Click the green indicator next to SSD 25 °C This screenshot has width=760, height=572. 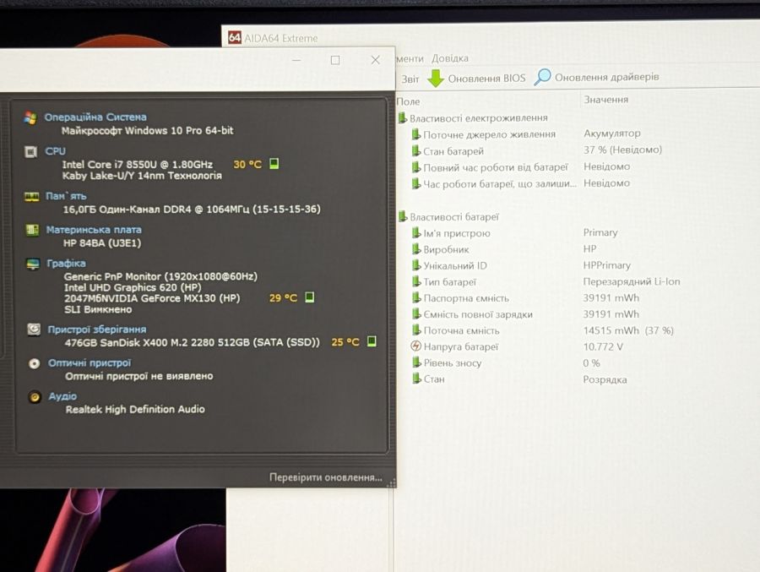(372, 341)
